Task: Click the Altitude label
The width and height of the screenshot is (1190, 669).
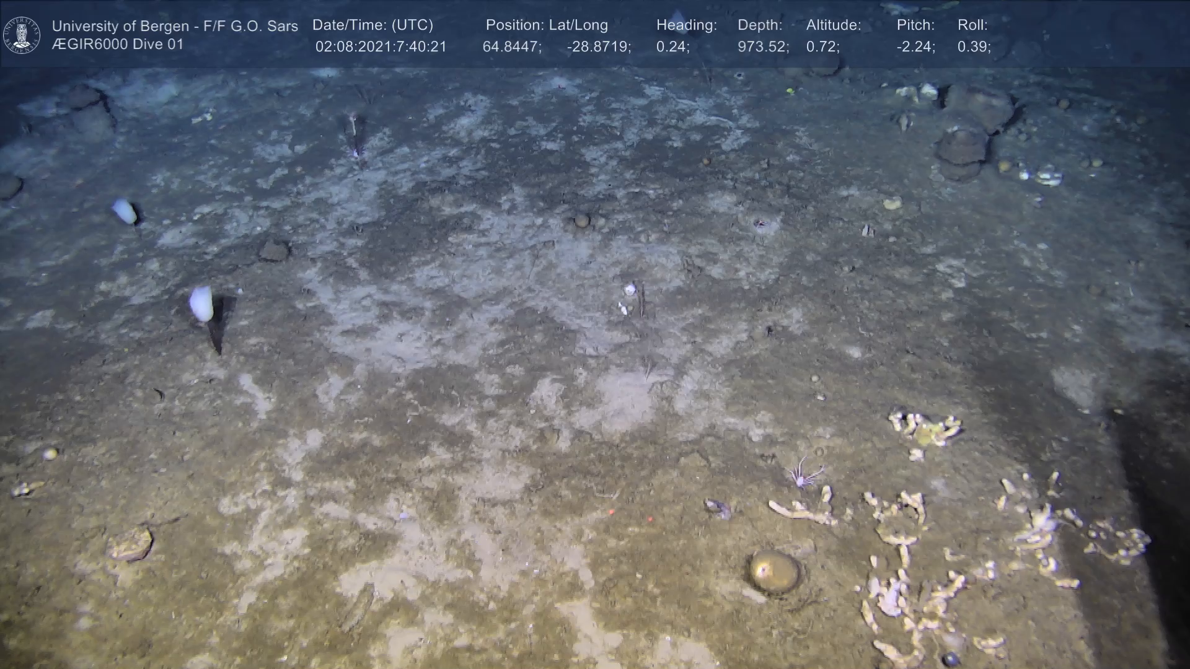Action: point(834,25)
